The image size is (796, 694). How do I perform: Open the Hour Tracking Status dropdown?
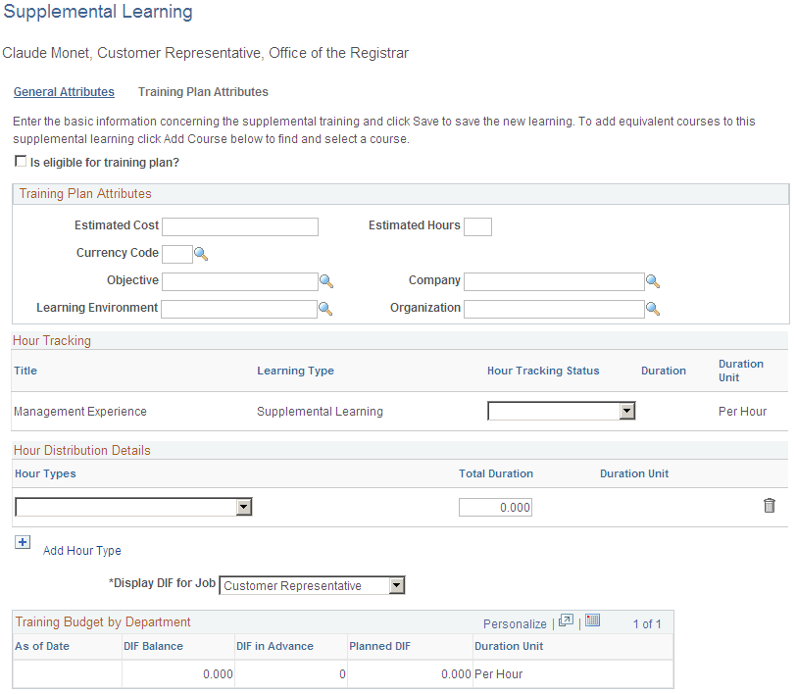627,411
